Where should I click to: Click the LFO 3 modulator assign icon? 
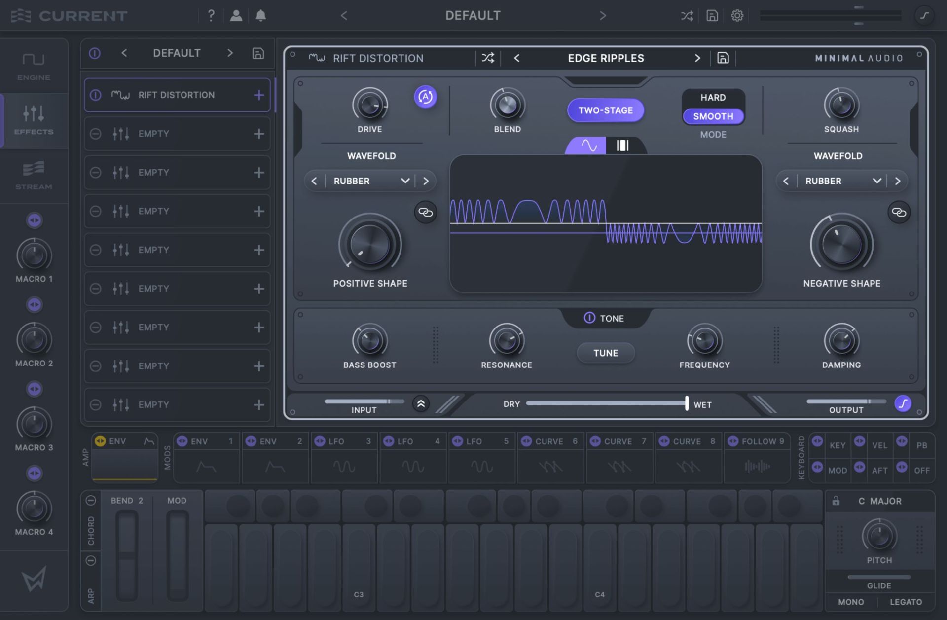point(320,441)
